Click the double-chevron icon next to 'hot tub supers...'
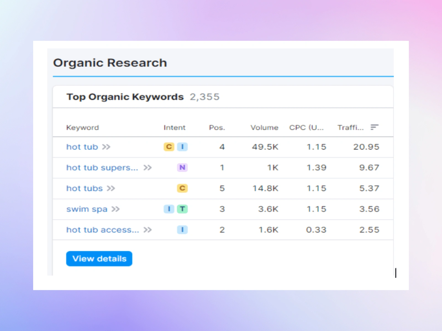Screen dimensions: 442x331 tap(148, 168)
